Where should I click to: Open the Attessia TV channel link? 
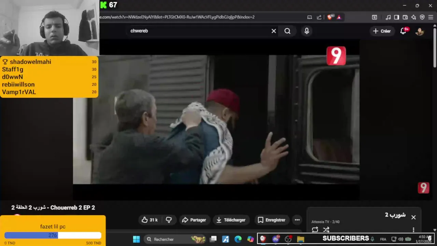click(320, 222)
